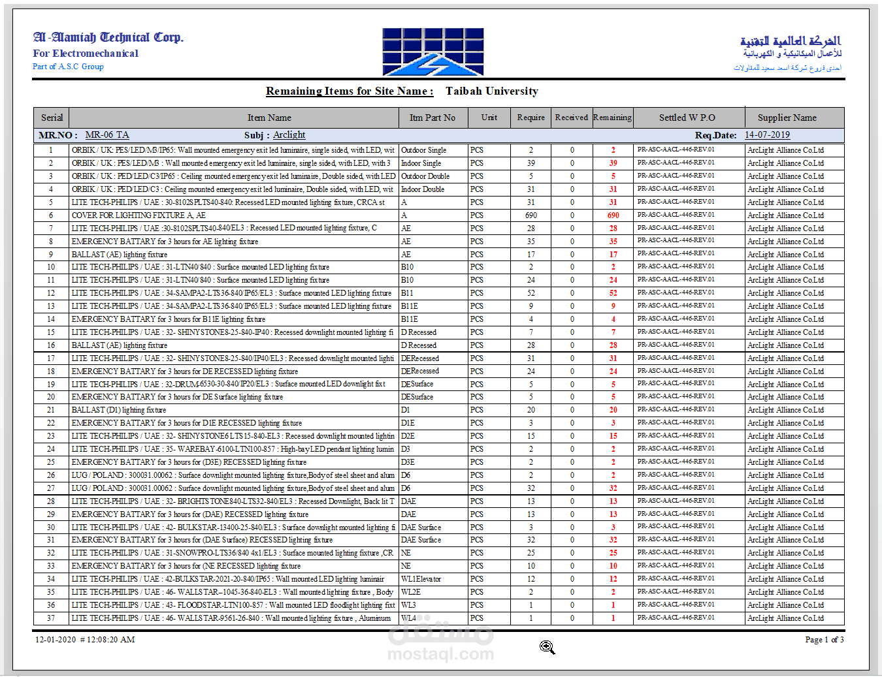
Task: Click the remaining value 690
Action: (613, 215)
